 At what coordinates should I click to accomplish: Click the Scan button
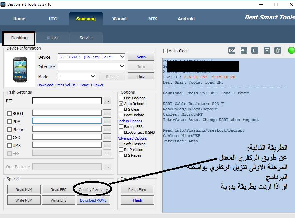[x=141, y=57]
